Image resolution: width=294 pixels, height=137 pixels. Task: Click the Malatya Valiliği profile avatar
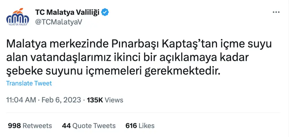click(18, 17)
